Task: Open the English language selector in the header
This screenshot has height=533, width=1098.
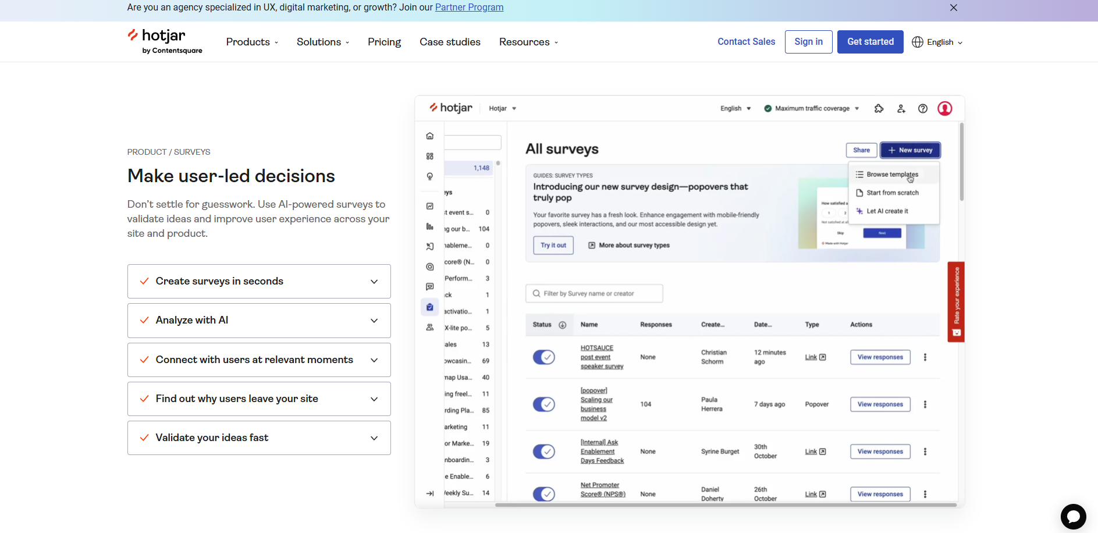Action: [937, 42]
